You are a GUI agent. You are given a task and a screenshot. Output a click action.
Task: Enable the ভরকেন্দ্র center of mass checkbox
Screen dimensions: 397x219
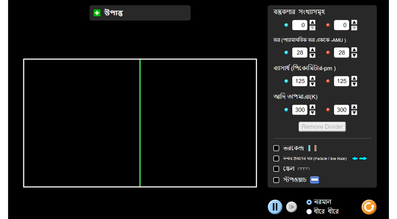276,148
